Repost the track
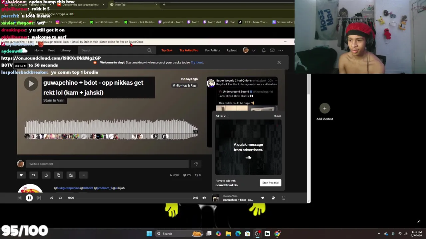426x239 pixels. pos(34,175)
